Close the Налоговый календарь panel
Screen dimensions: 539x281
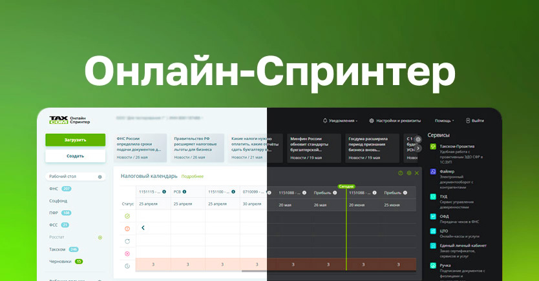[417, 173]
